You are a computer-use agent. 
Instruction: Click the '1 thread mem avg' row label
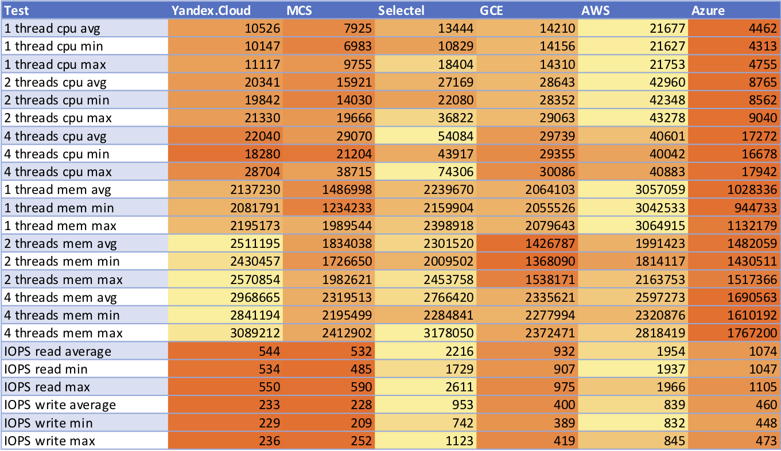(x=84, y=189)
